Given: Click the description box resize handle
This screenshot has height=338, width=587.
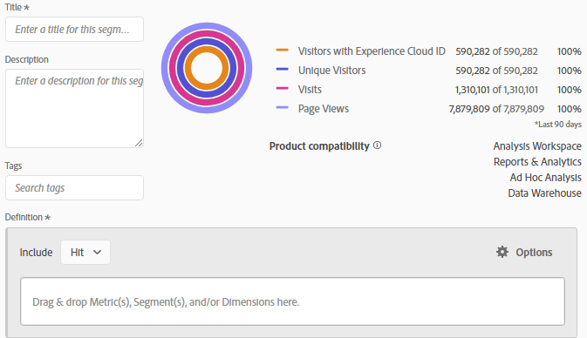Looking at the screenshot, I should [139, 143].
